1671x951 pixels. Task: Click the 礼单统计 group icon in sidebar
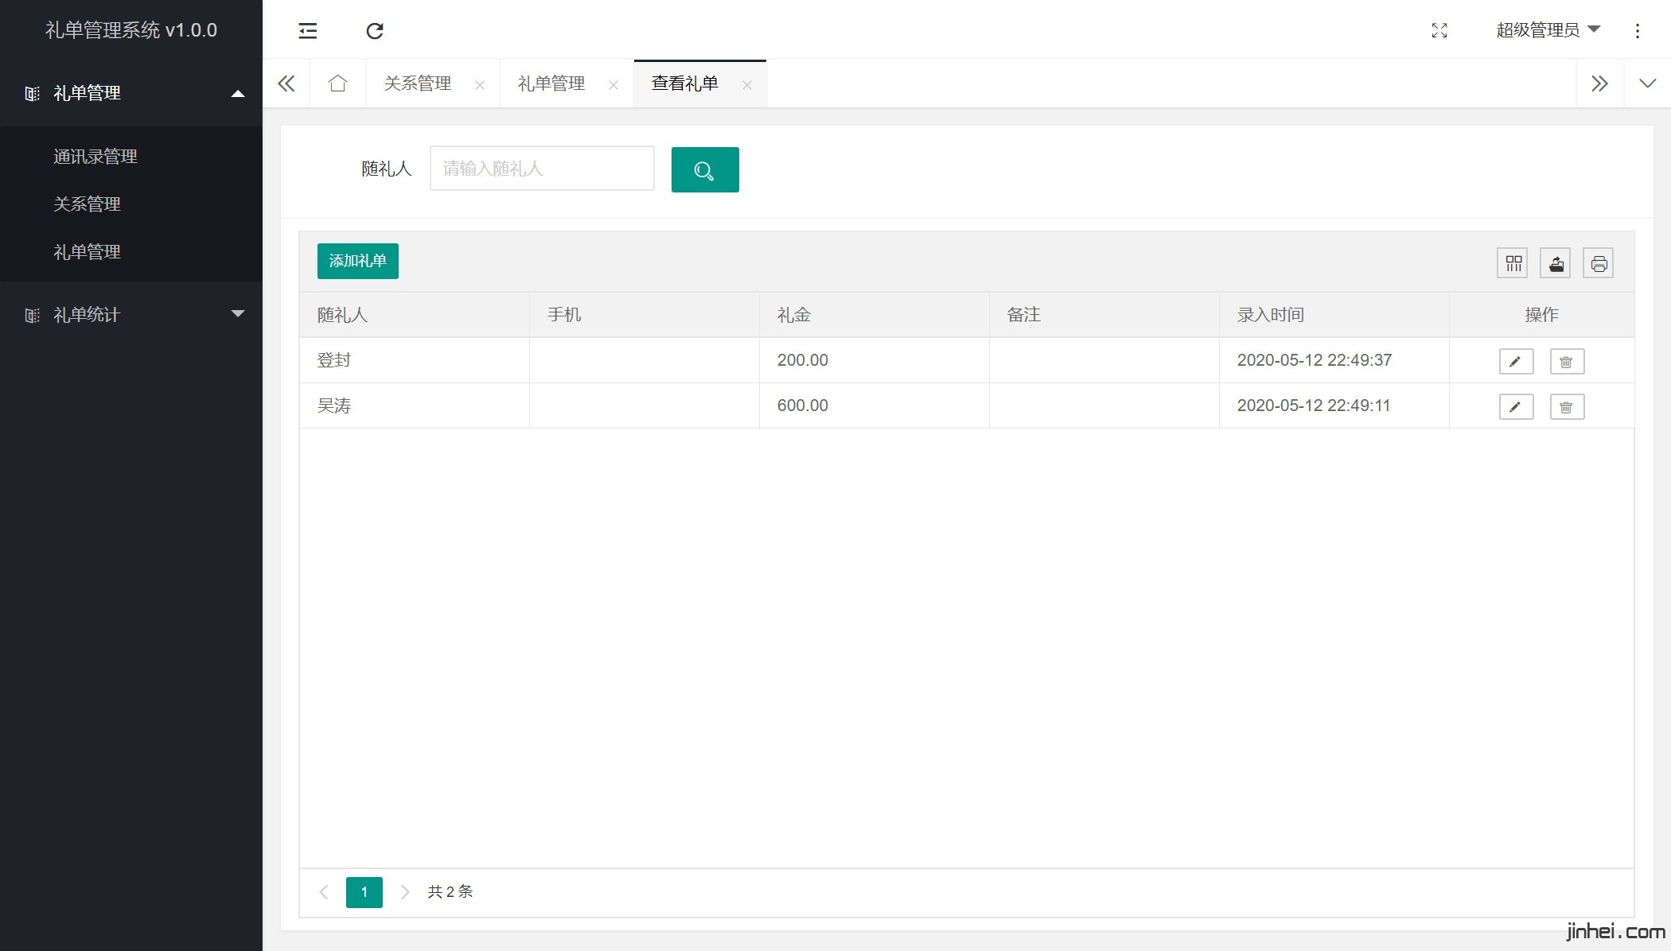point(32,316)
